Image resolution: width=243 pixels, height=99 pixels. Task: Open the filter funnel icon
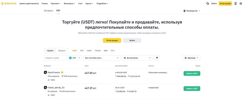coord(157,58)
